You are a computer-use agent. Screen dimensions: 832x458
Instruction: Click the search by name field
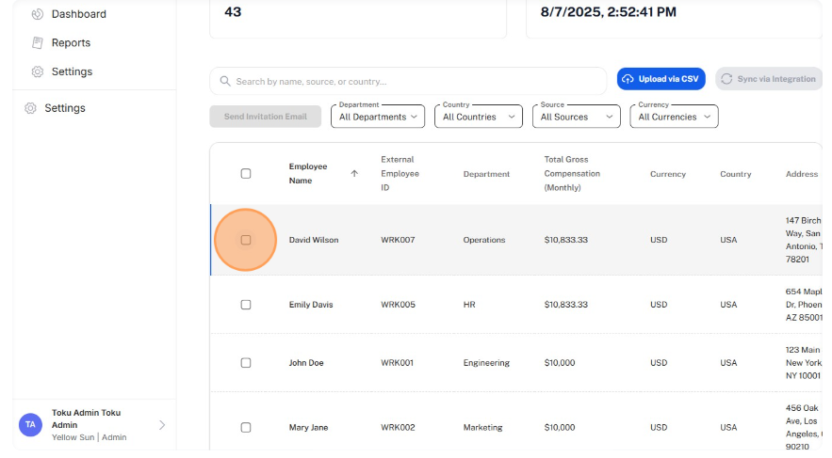coord(408,81)
